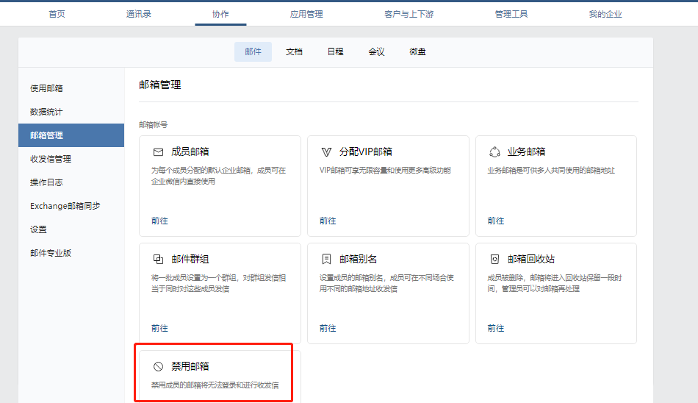
Task: Open the 微盘 sub-tab
Action: (417, 51)
